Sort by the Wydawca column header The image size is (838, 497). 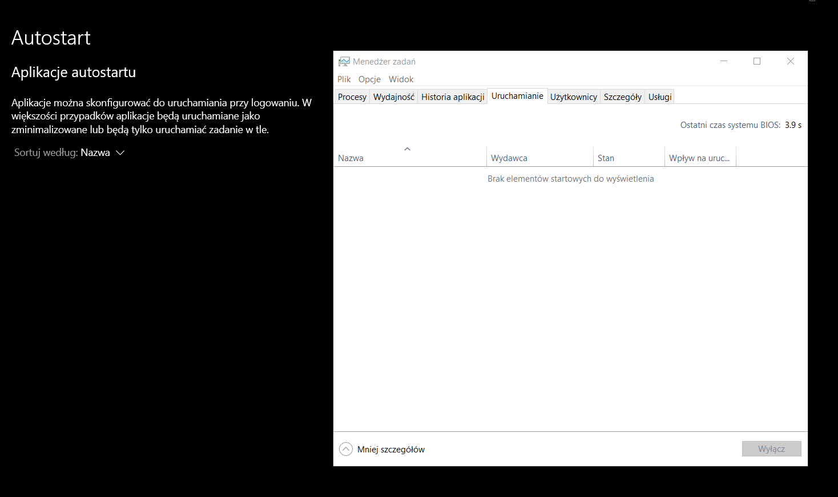540,157
